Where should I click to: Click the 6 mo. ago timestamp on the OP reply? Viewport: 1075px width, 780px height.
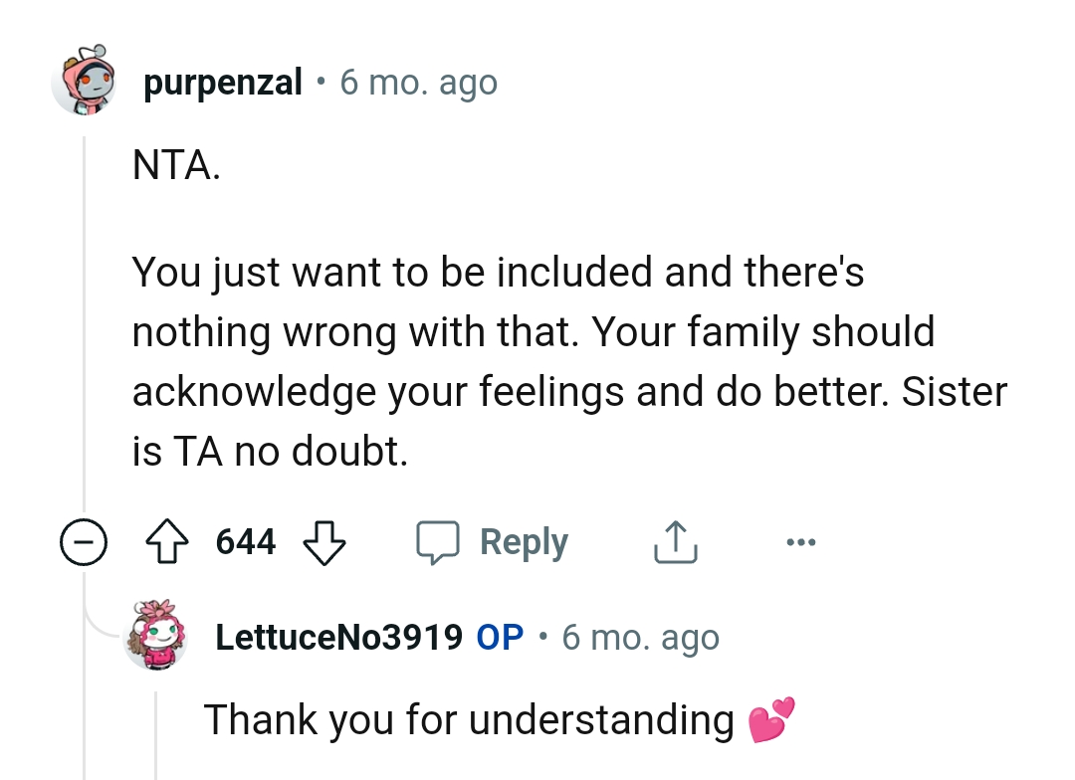(642, 638)
